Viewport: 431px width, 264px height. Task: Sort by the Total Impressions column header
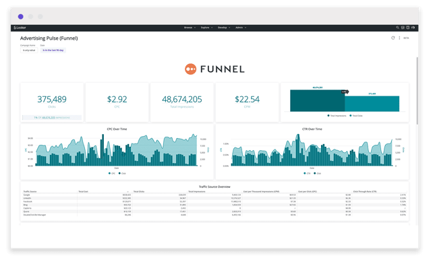pos(197,191)
